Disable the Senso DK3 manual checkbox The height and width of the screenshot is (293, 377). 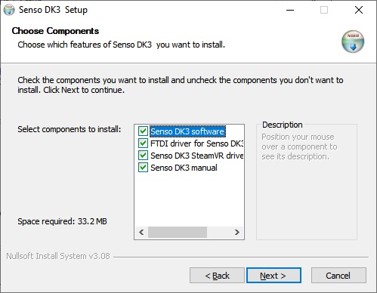coord(143,168)
